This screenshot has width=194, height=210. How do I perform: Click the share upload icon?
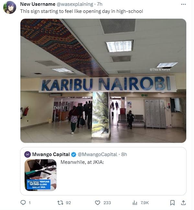point(183,203)
